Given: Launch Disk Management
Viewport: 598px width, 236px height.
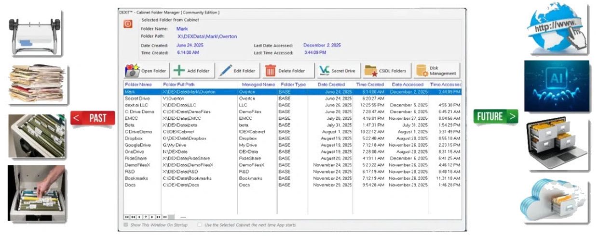Looking at the screenshot, I should point(435,71).
